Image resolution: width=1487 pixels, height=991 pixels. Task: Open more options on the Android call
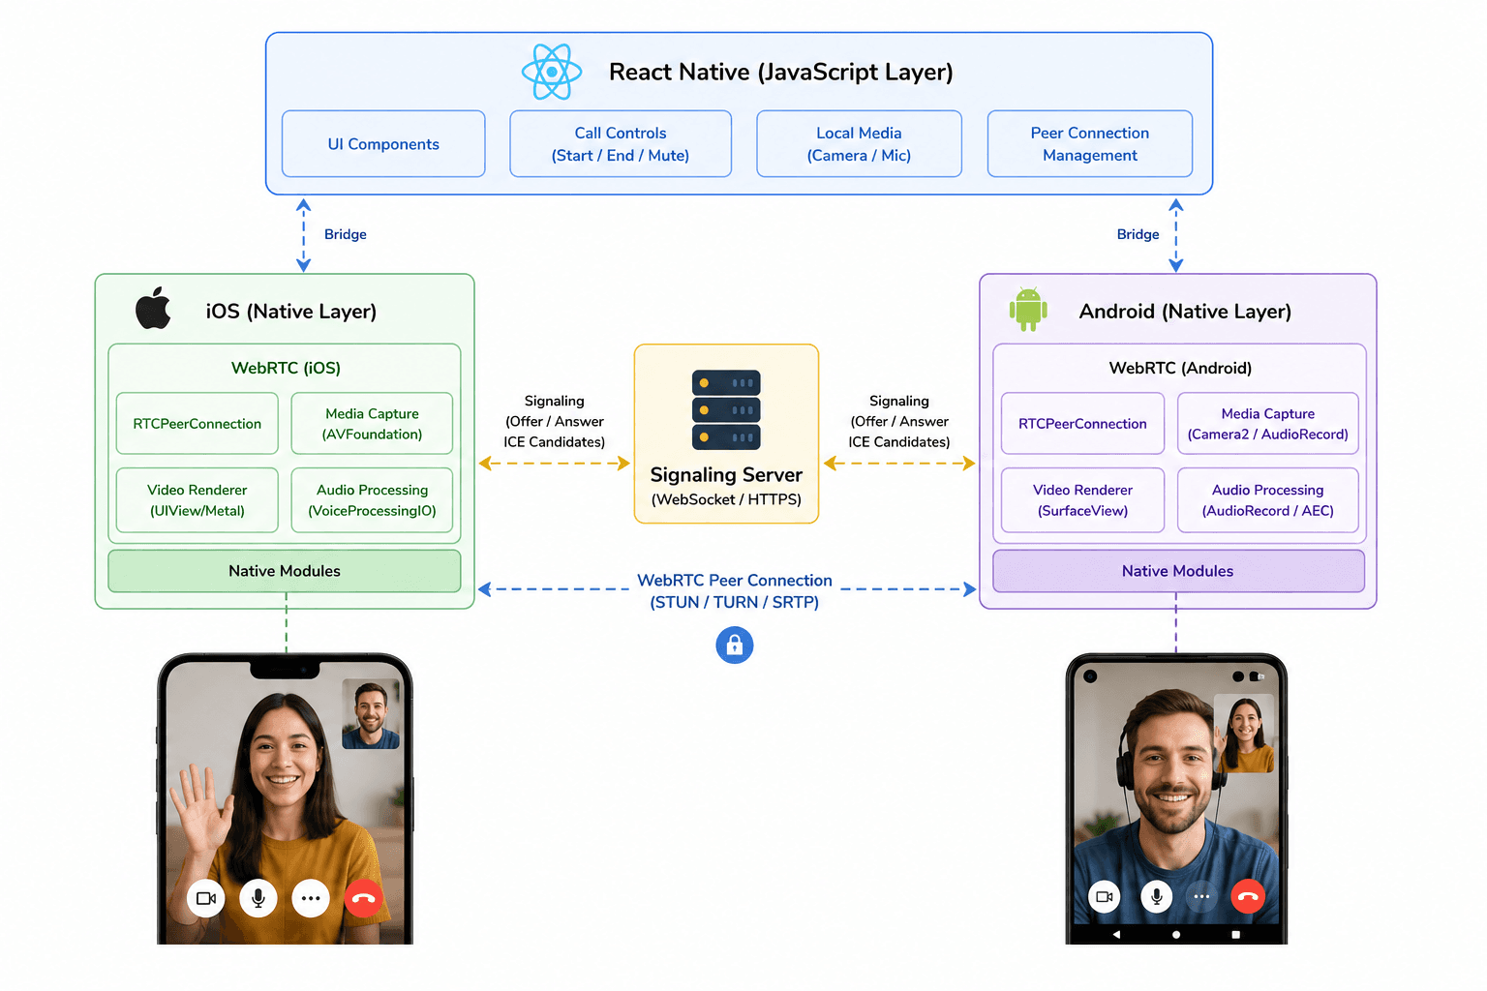click(1201, 896)
